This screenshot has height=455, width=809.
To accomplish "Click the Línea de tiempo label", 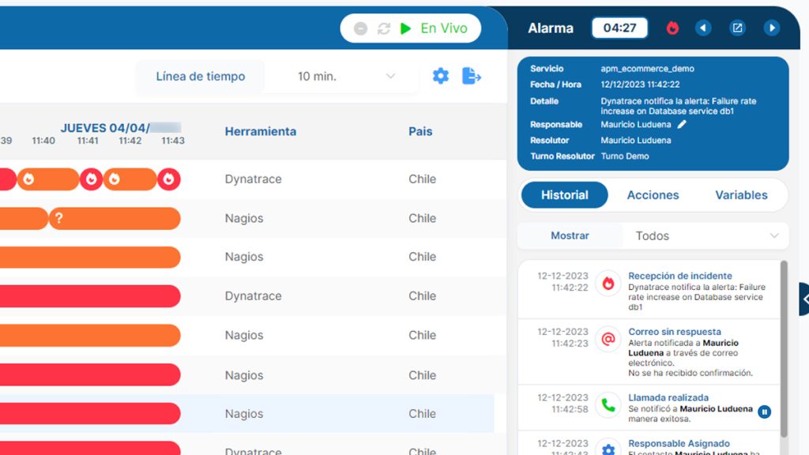I will tap(200, 77).
